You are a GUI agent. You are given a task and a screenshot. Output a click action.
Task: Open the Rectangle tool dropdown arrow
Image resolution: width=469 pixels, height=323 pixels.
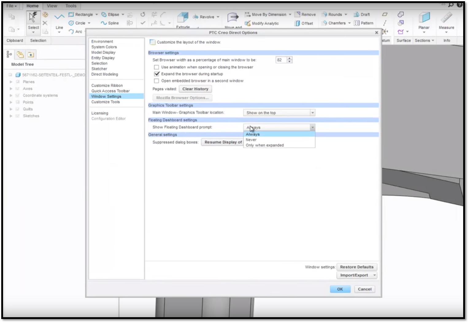pos(96,14)
